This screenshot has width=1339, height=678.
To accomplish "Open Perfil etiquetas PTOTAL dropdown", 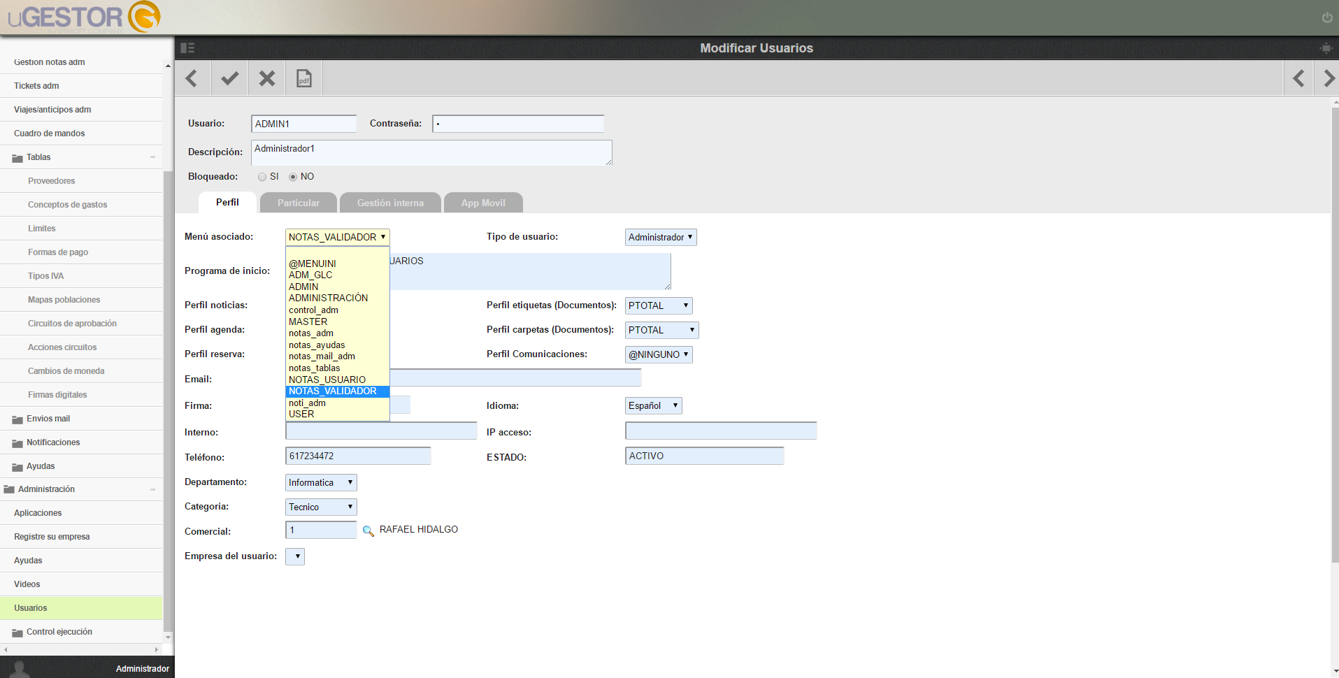I will point(659,305).
